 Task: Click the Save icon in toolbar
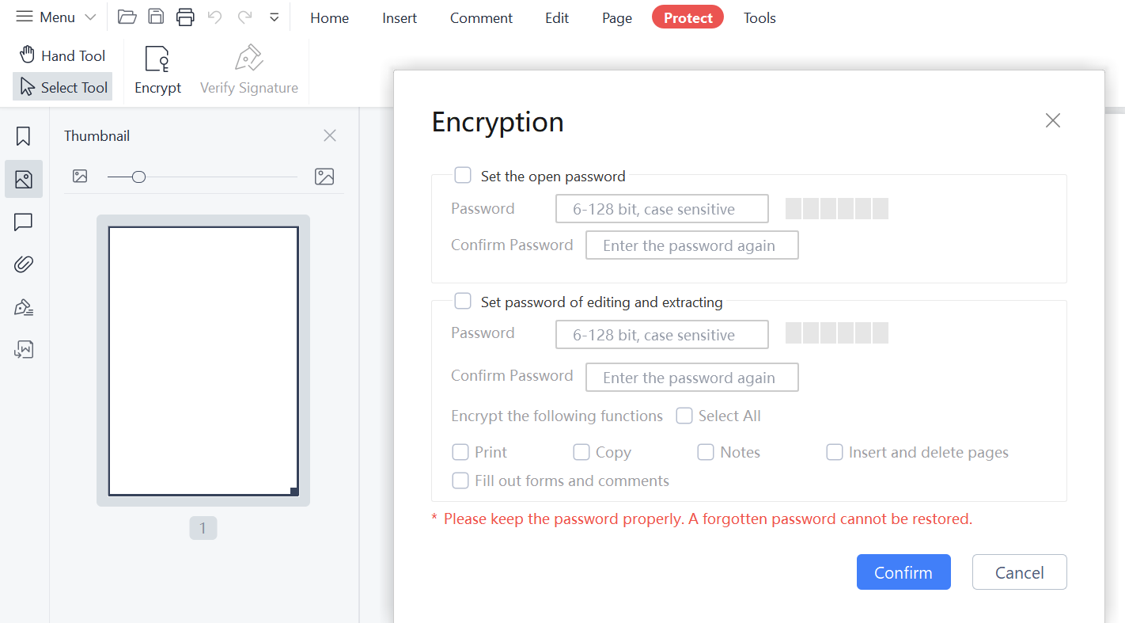(156, 17)
